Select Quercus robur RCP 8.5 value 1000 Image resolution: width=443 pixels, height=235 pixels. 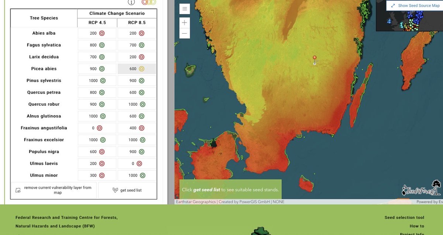[x=137, y=104]
